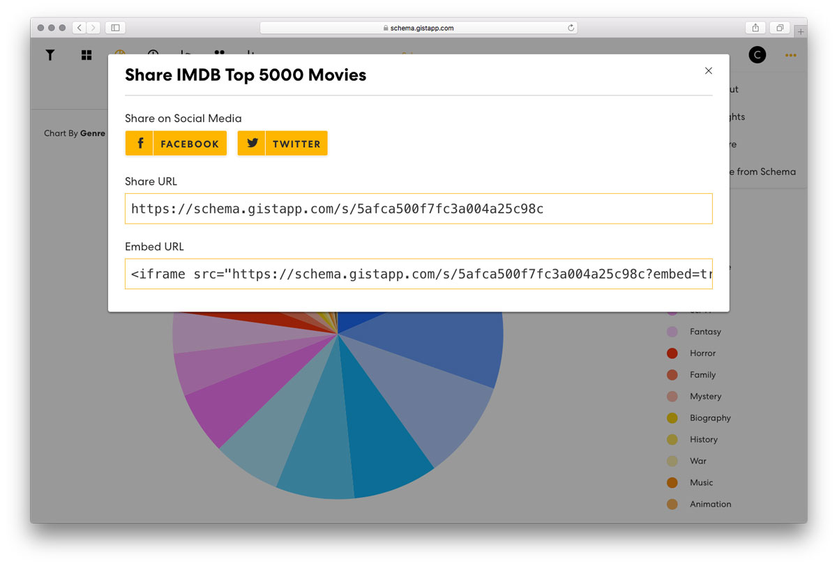
Task: Click the 'Music' legend label
Action: pyautogui.click(x=702, y=483)
